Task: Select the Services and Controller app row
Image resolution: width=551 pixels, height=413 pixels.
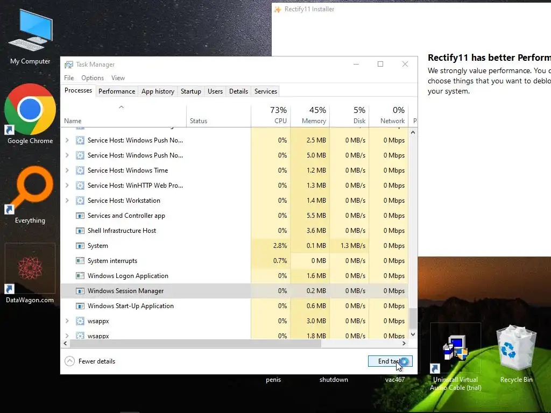Action: click(235, 216)
